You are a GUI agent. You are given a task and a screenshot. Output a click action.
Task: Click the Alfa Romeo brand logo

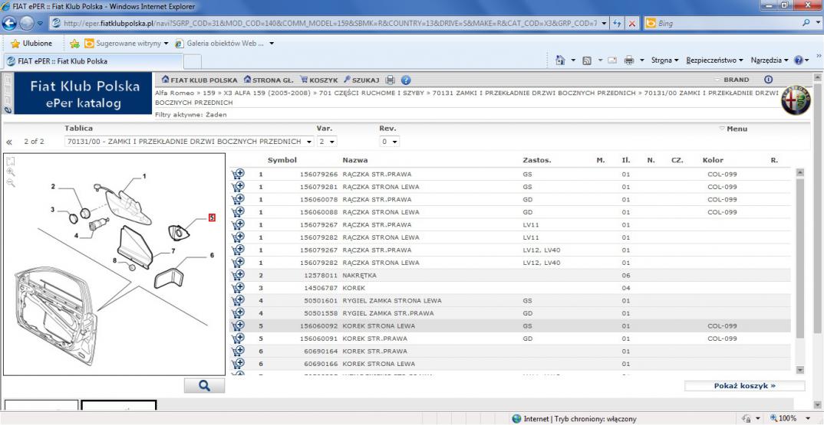coord(795,100)
